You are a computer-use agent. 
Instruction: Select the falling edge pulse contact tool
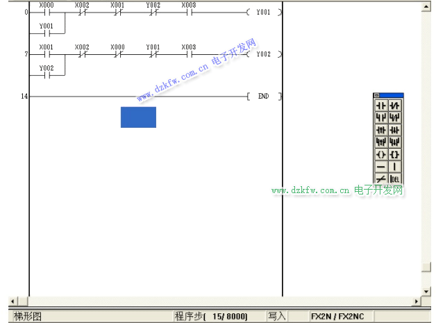tap(395, 130)
